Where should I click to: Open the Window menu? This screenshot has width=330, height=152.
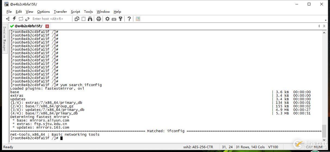click(103, 12)
